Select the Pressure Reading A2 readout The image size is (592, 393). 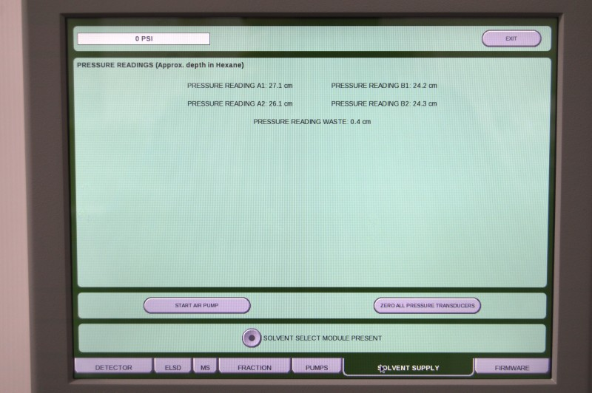(x=240, y=103)
